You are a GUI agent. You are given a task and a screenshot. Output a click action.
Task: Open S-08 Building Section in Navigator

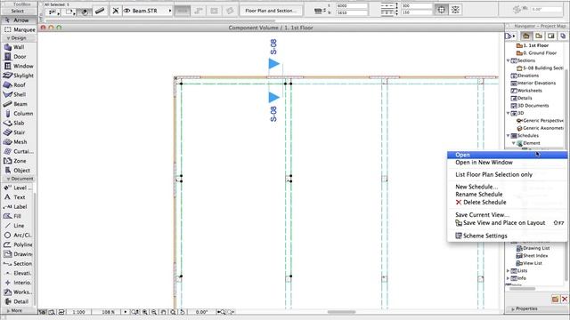pyautogui.click(x=540, y=68)
